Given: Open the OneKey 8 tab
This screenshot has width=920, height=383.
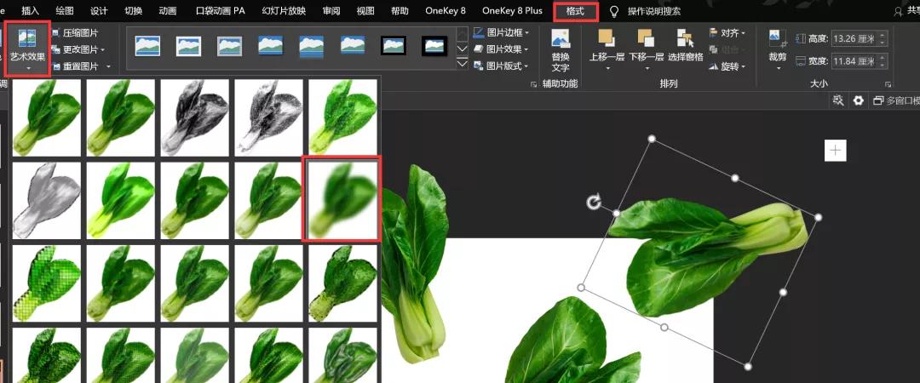Looking at the screenshot, I should point(446,10).
